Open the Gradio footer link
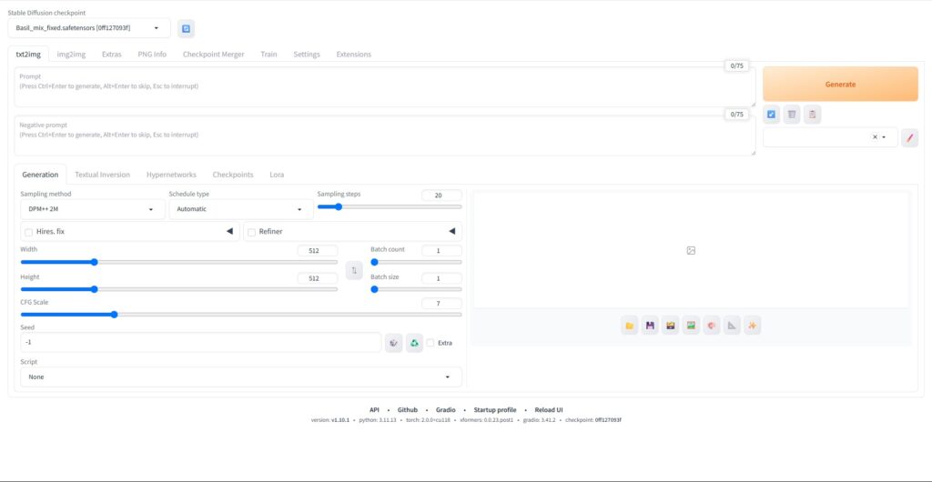 click(446, 410)
